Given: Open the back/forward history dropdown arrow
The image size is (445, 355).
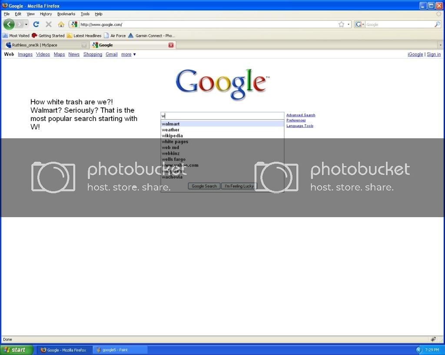Looking at the screenshot, I should pos(26,24).
